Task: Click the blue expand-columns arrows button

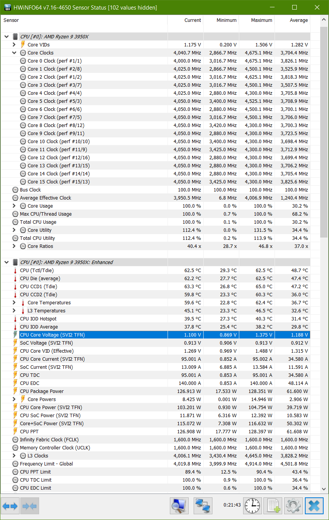Action: (10, 506)
